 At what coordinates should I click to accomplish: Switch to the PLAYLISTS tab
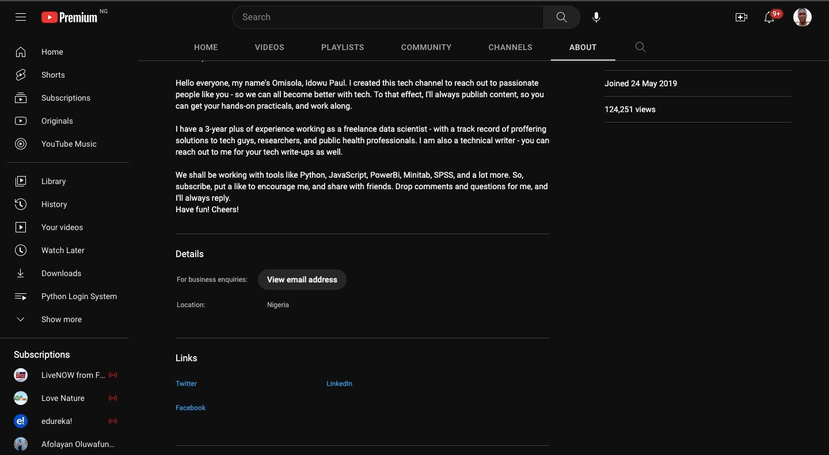click(x=343, y=47)
